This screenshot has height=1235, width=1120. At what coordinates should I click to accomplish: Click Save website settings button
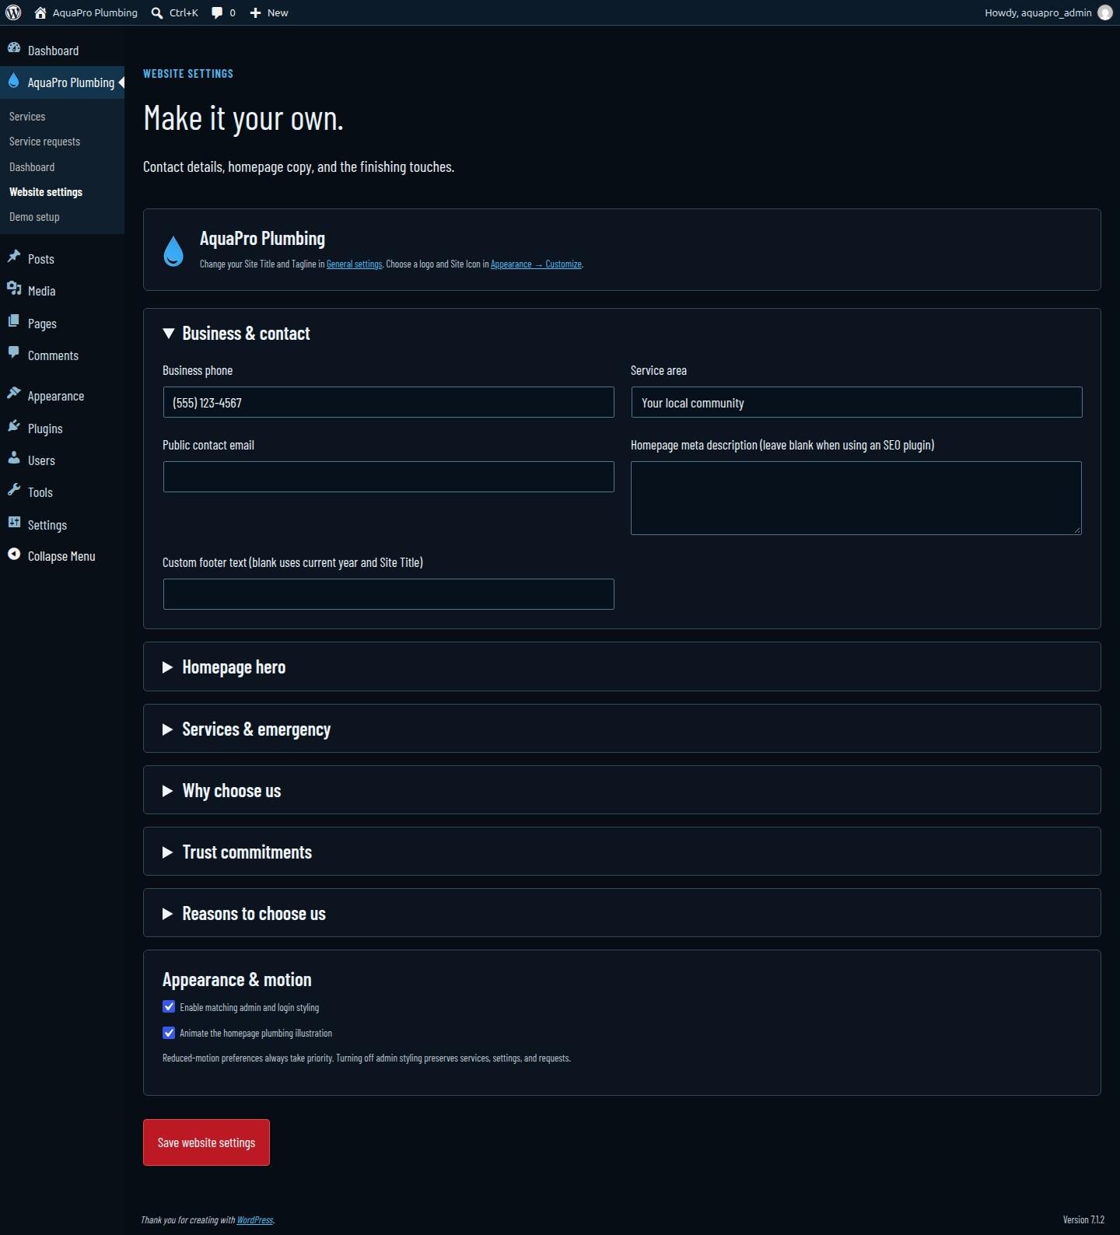tap(206, 1142)
